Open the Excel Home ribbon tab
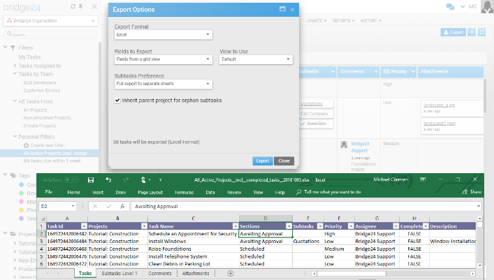Image resolution: width=494 pixels, height=280 pixels. [73, 192]
